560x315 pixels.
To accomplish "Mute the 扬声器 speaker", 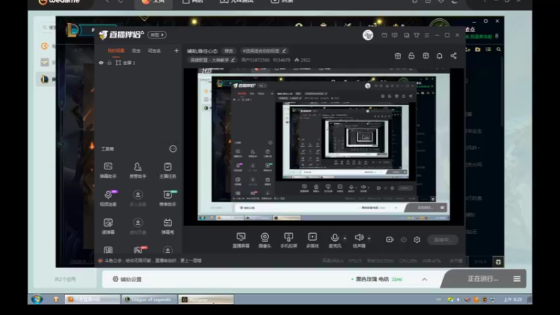I will pos(359,240).
